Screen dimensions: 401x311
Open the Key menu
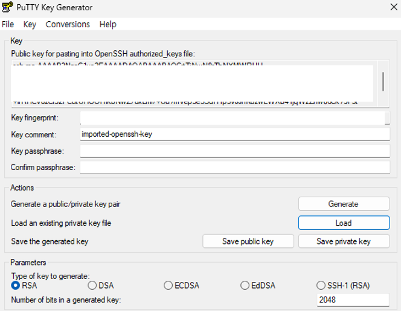click(x=30, y=24)
